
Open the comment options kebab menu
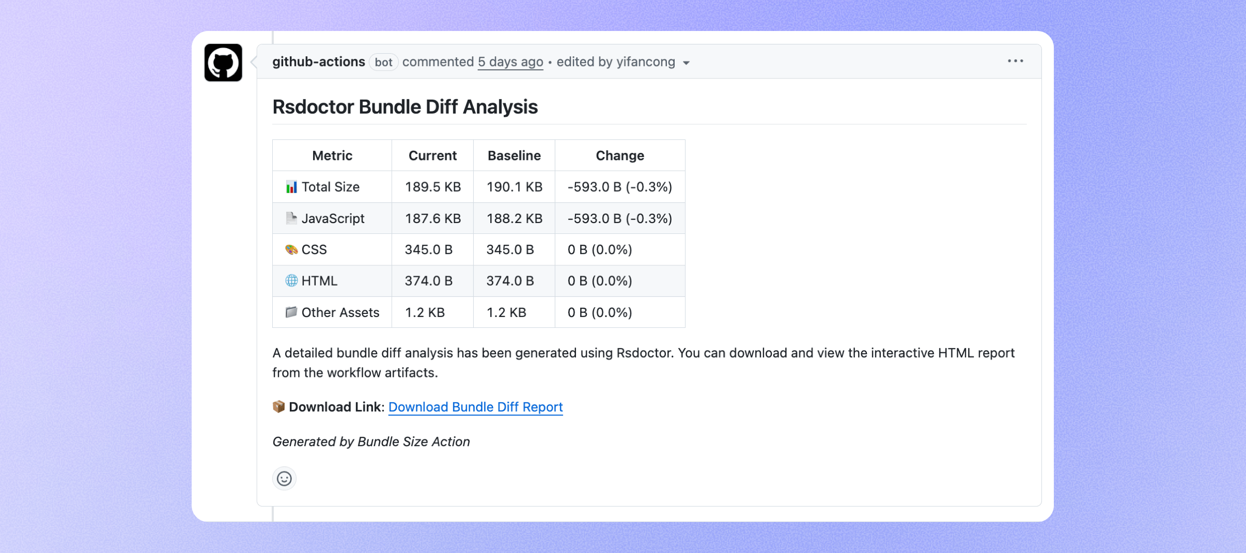1016,60
